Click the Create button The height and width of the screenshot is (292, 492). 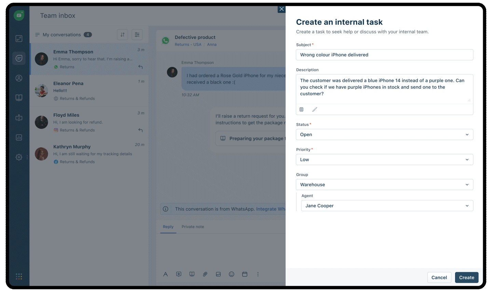click(466, 277)
